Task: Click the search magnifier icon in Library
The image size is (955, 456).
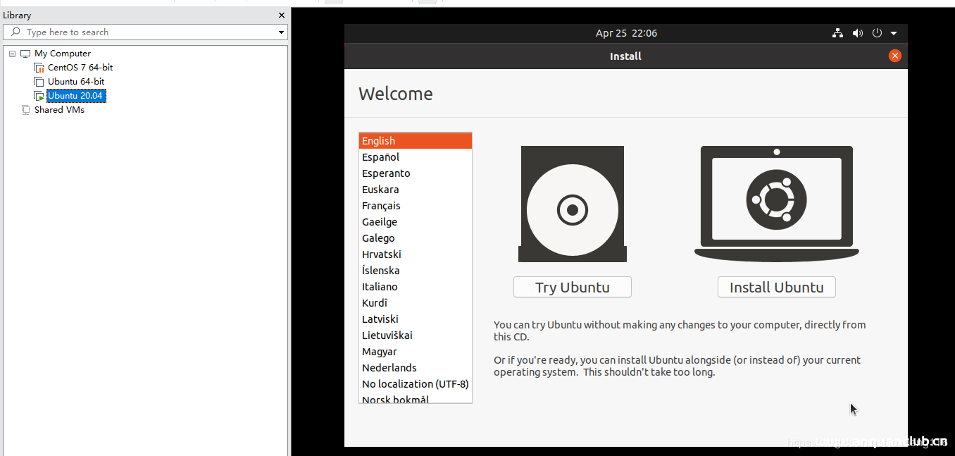Action: click(15, 32)
